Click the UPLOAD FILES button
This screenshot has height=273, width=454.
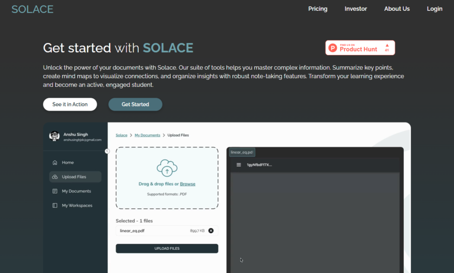[x=167, y=248]
